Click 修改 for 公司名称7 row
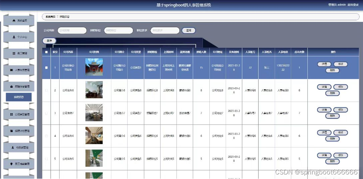 pyautogui.click(x=341, y=110)
